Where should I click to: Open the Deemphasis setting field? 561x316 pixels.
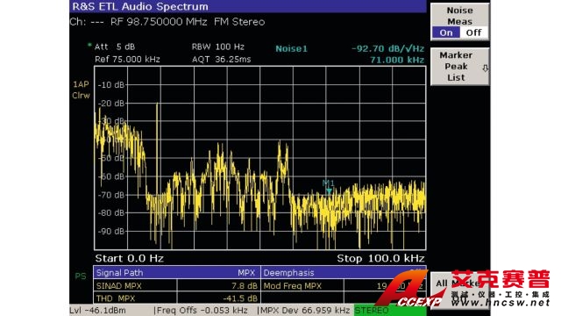coord(344,273)
